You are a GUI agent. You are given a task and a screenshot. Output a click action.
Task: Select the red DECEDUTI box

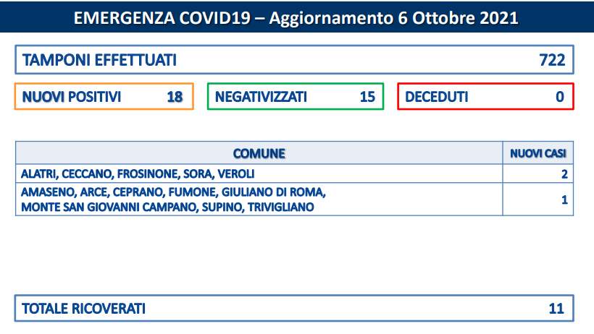(x=485, y=96)
